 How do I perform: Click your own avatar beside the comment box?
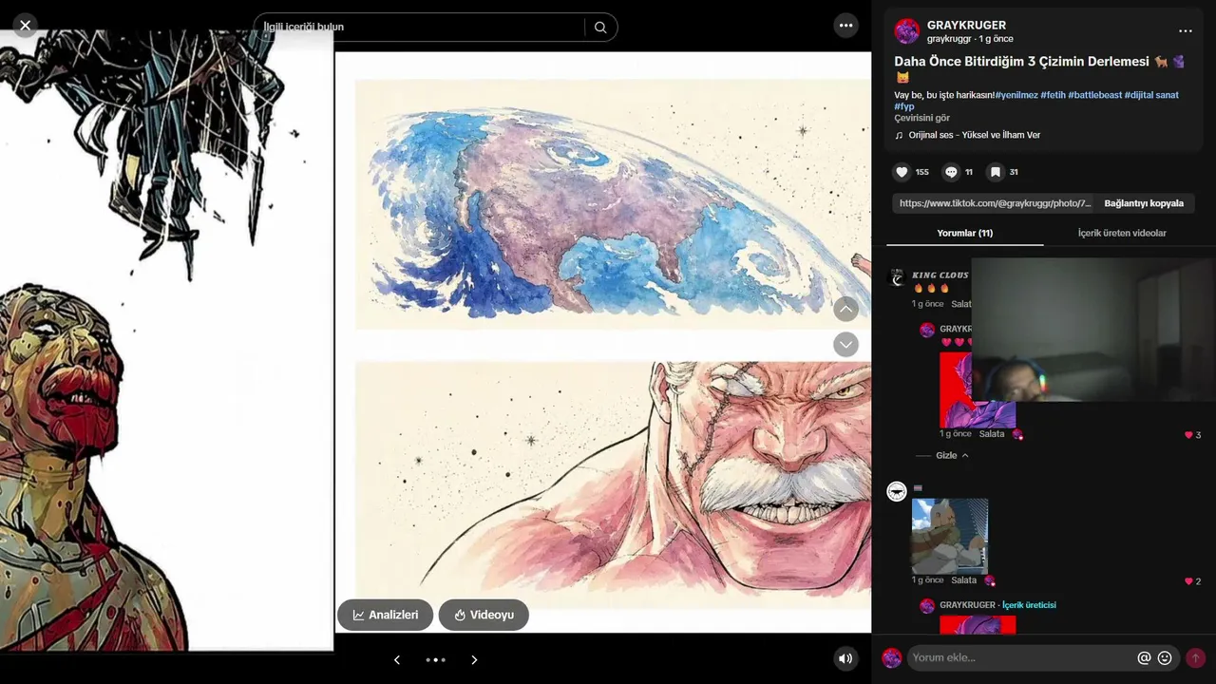pos(891,658)
